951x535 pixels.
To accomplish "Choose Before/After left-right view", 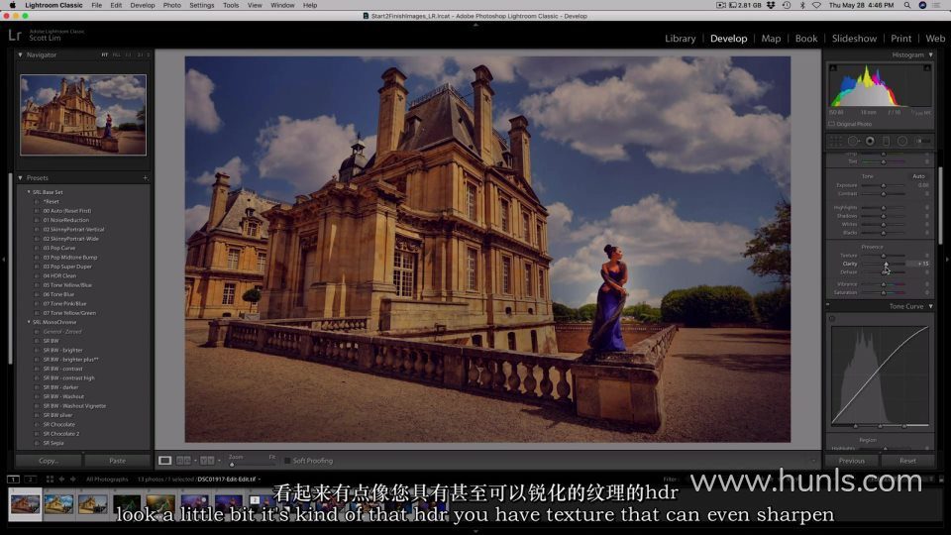I will pyautogui.click(x=183, y=461).
